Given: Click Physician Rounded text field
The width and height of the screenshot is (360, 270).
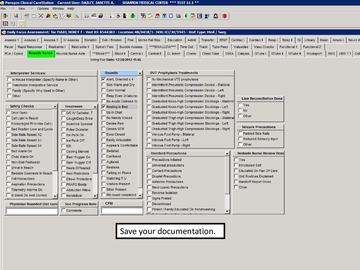Looking at the screenshot, I should (32, 211).
